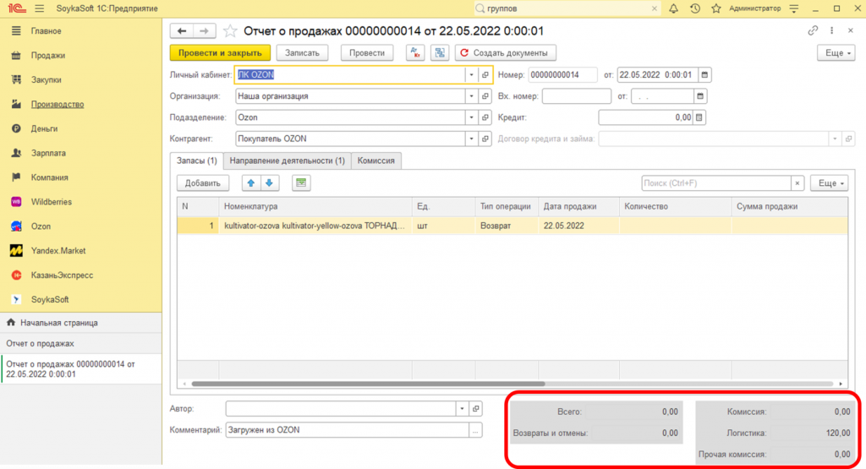The image size is (866, 469).
Task: Expand the Организация dropdown list
Action: pos(472,96)
